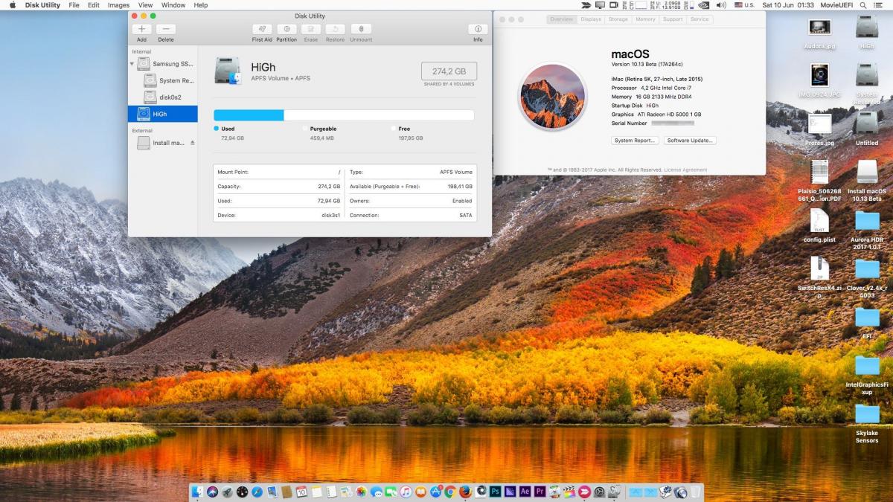This screenshot has height=502, width=893.
Task: Click the volume speaker icon in menu bar
Action: pos(720,5)
